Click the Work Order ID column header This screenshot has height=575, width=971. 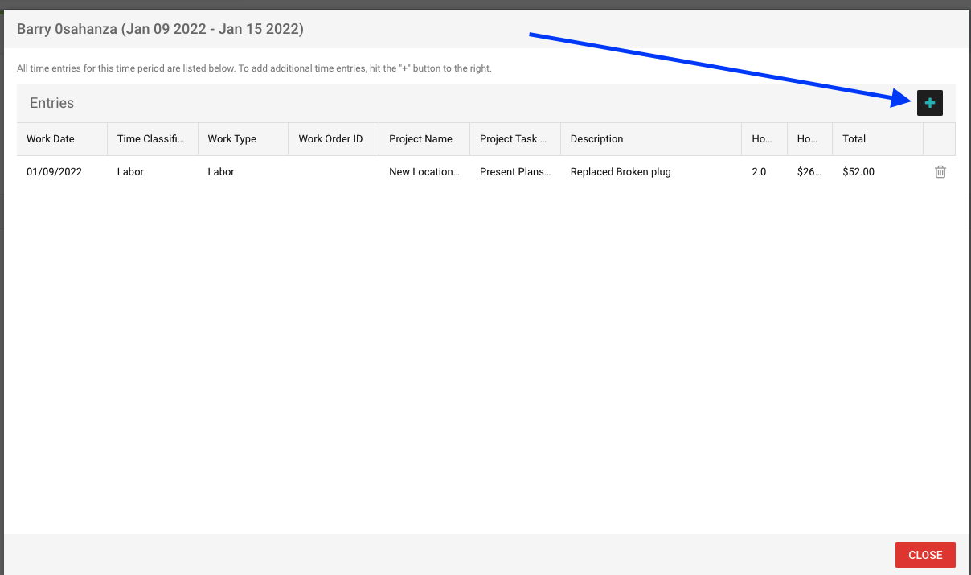pyautogui.click(x=330, y=139)
